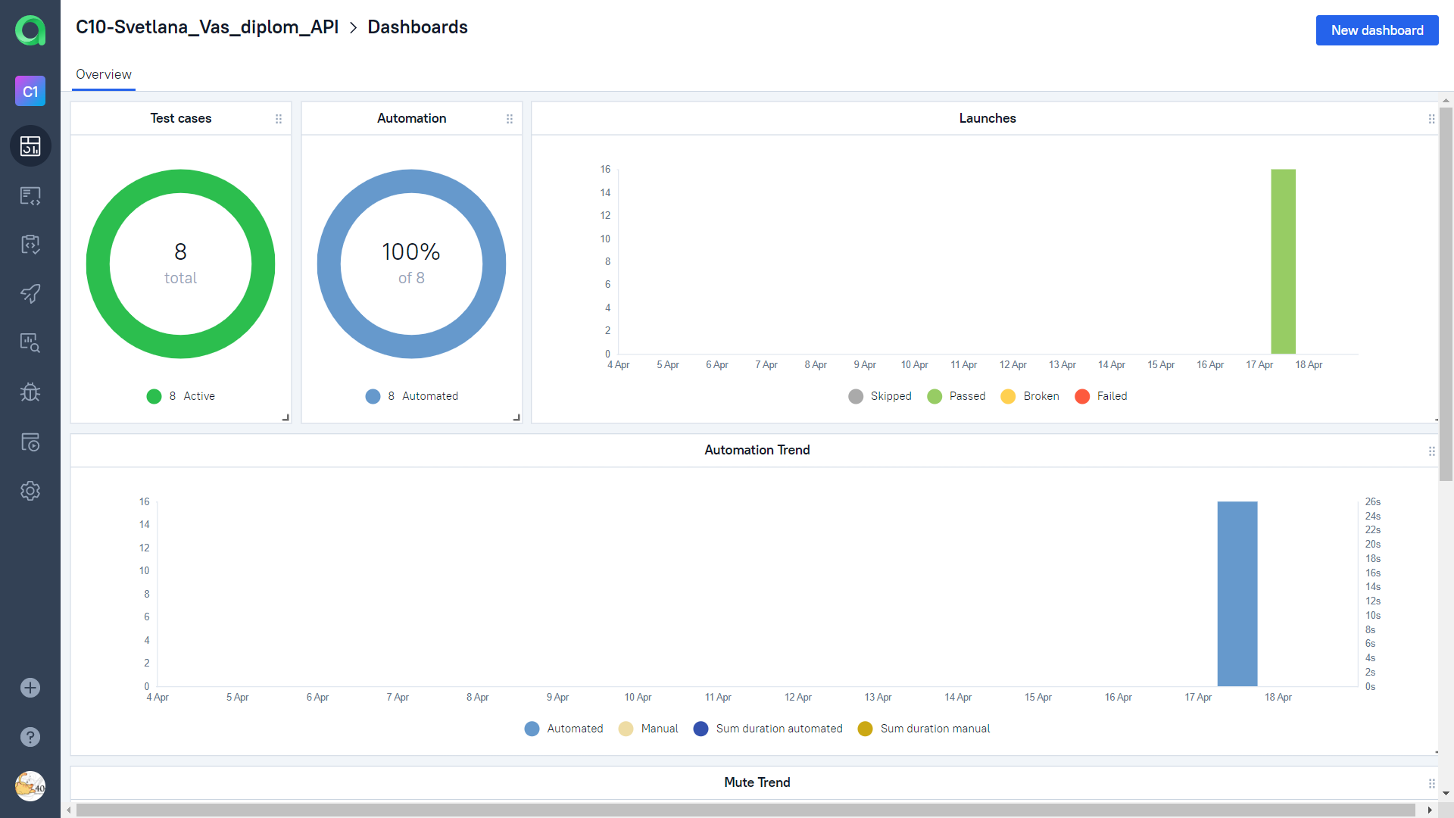The width and height of the screenshot is (1454, 818).
Task: Select the Overview tab
Action: tap(104, 74)
